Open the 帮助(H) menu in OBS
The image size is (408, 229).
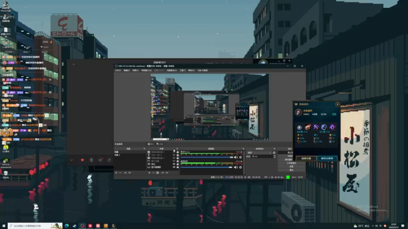(191, 70)
